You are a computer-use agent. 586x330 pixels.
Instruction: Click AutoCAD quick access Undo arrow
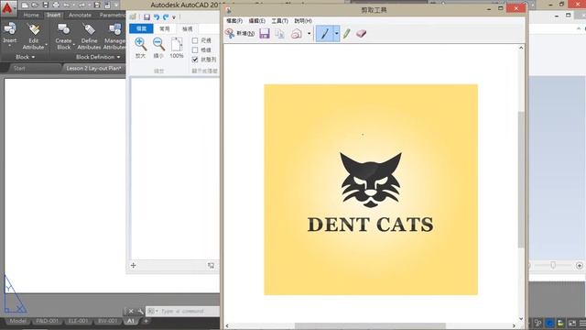coord(66,5)
